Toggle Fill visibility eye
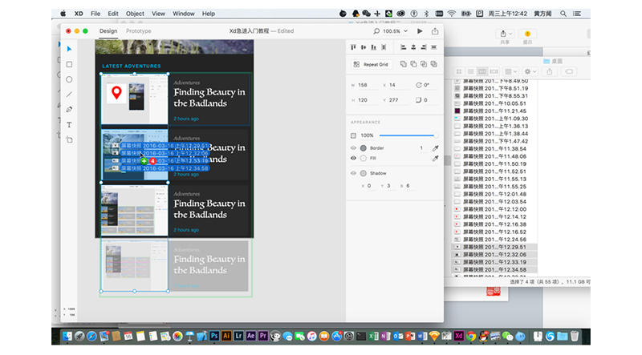The width and height of the screenshot is (642, 355). (x=353, y=159)
